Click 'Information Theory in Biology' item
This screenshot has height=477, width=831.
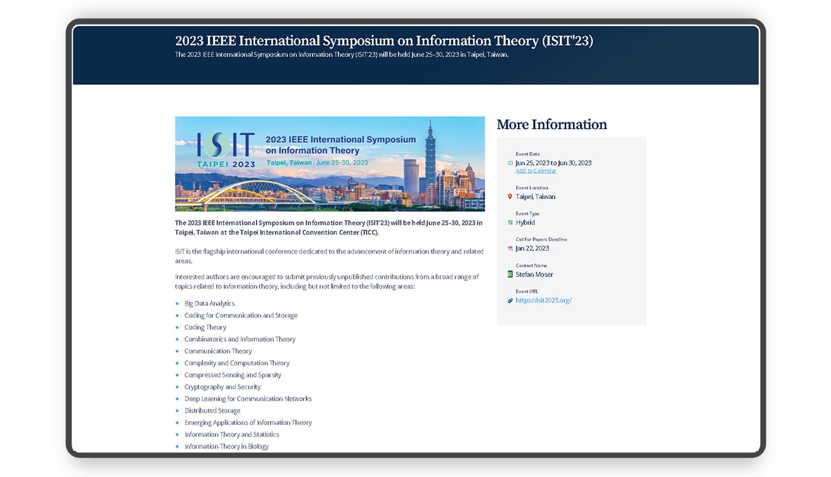(x=226, y=447)
